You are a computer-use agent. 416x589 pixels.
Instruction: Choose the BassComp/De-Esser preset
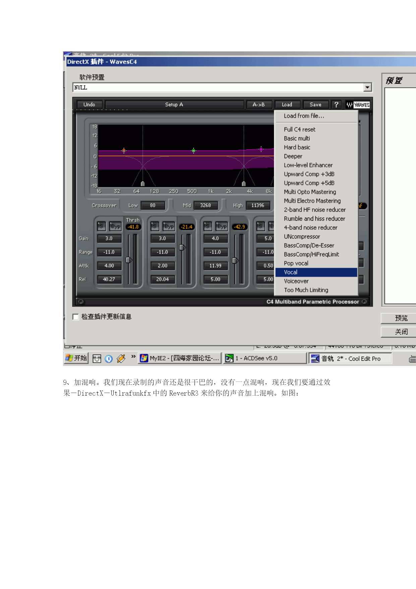[316, 245]
